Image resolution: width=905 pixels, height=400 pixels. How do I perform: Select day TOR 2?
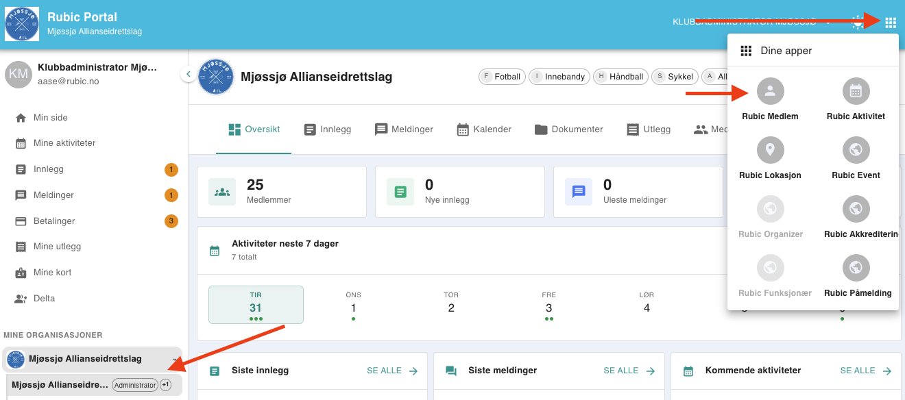(x=451, y=305)
